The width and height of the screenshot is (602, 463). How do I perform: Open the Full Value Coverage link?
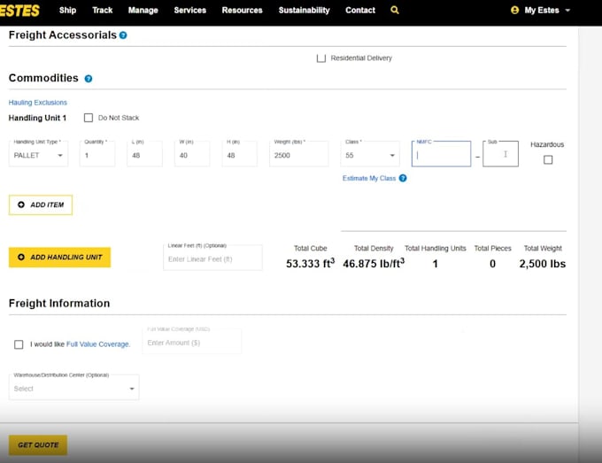(98, 344)
